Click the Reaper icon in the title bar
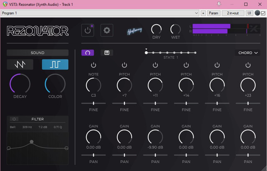267x171 pixels. coord(5,4)
